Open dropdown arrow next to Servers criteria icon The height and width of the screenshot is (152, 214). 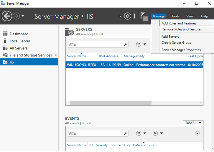pos(145,44)
